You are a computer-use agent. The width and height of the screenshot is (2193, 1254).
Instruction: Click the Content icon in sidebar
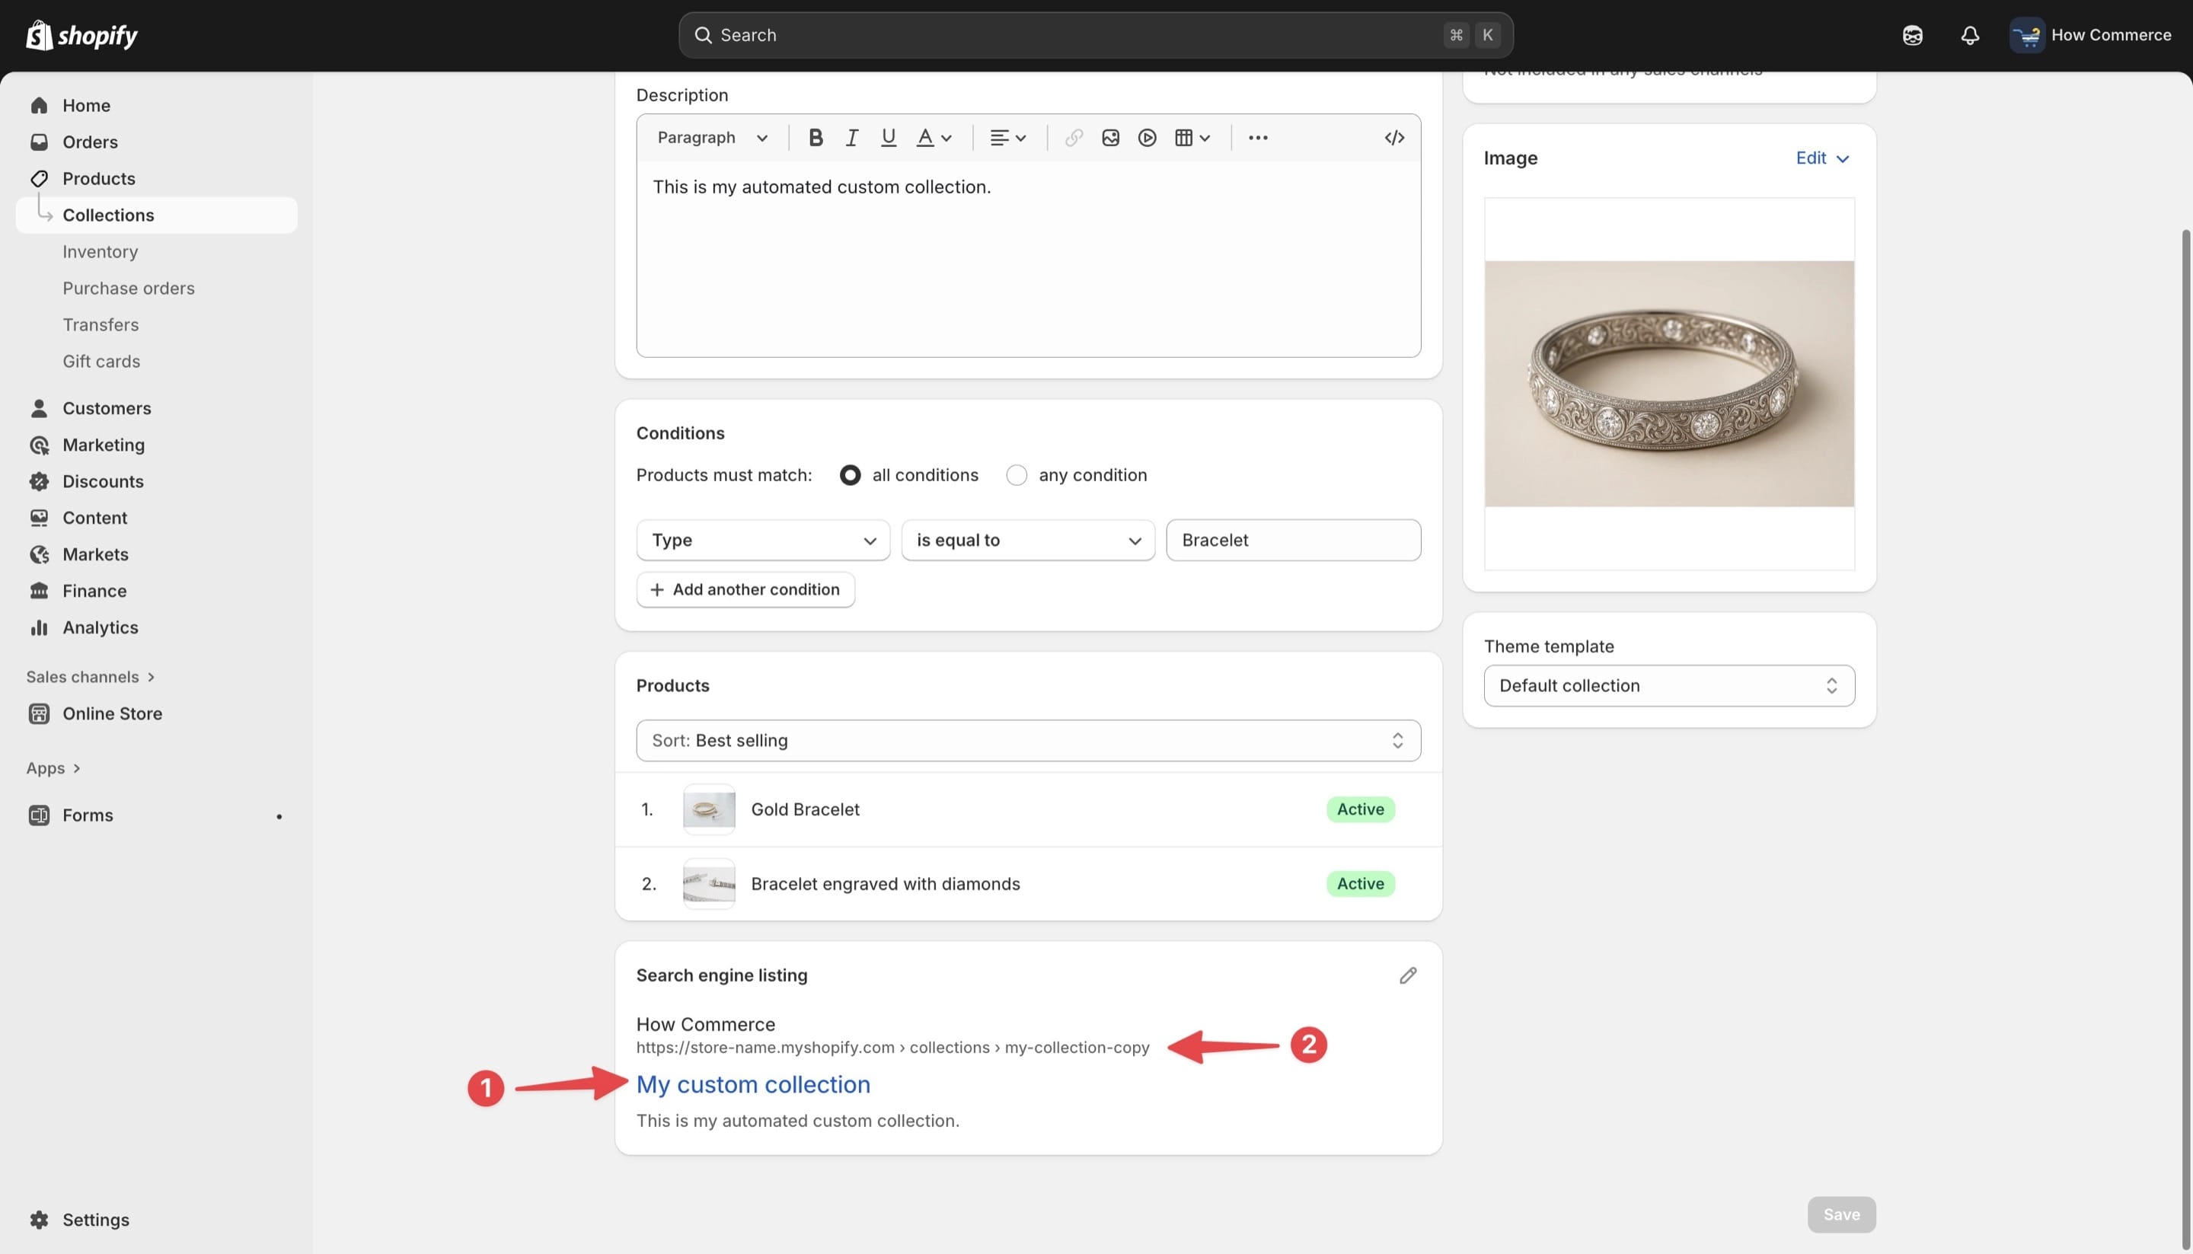[39, 519]
